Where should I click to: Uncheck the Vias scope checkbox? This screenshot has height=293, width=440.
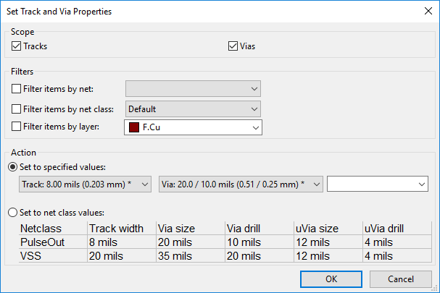point(233,47)
